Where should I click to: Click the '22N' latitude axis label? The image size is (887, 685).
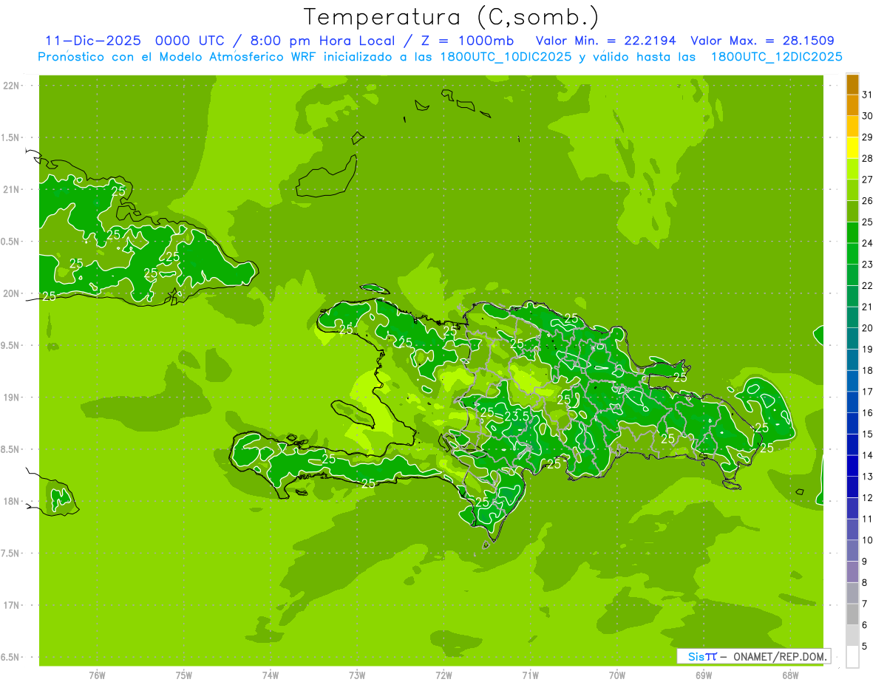[13, 86]
